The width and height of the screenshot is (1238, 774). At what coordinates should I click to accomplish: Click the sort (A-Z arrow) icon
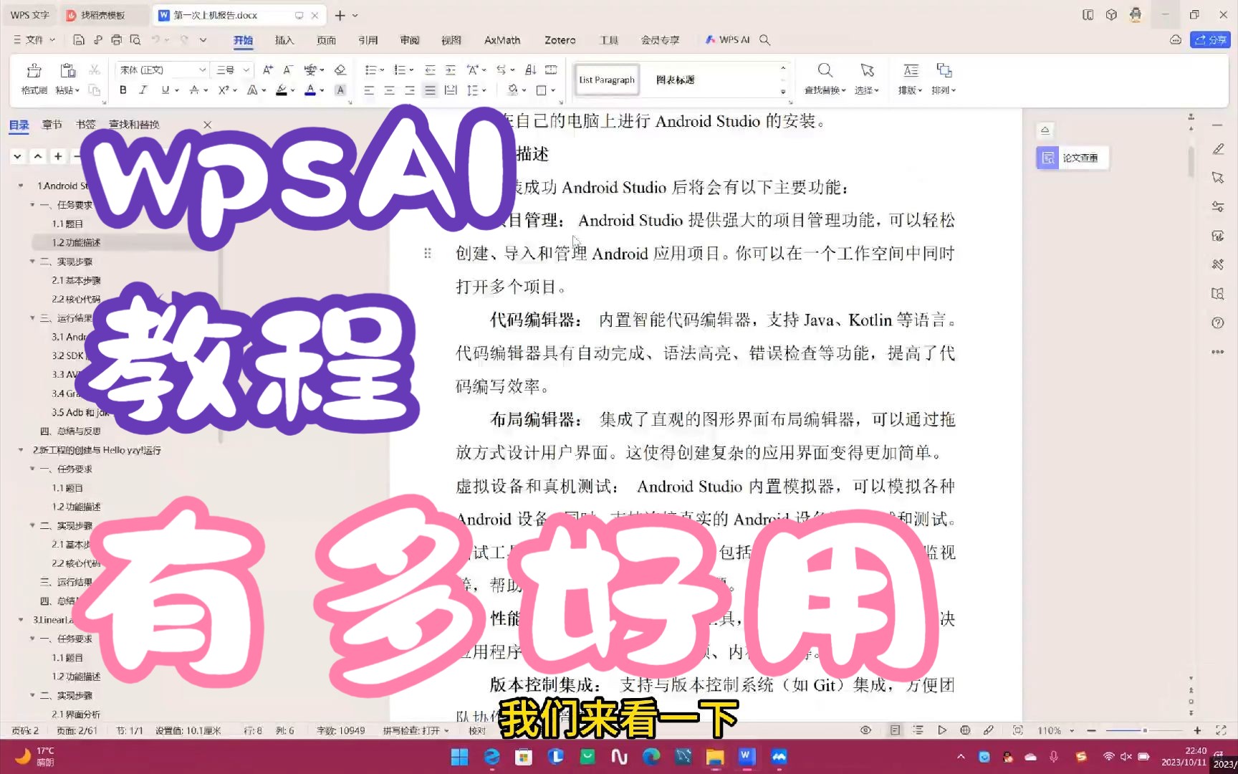pos(530,70)
